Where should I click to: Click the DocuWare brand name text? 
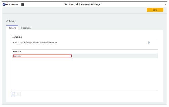pos(12,4)
